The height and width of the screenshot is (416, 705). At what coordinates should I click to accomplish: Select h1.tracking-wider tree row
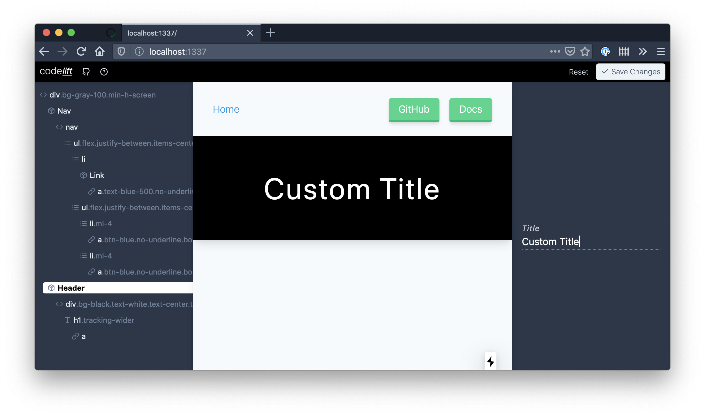click(99, 320)
